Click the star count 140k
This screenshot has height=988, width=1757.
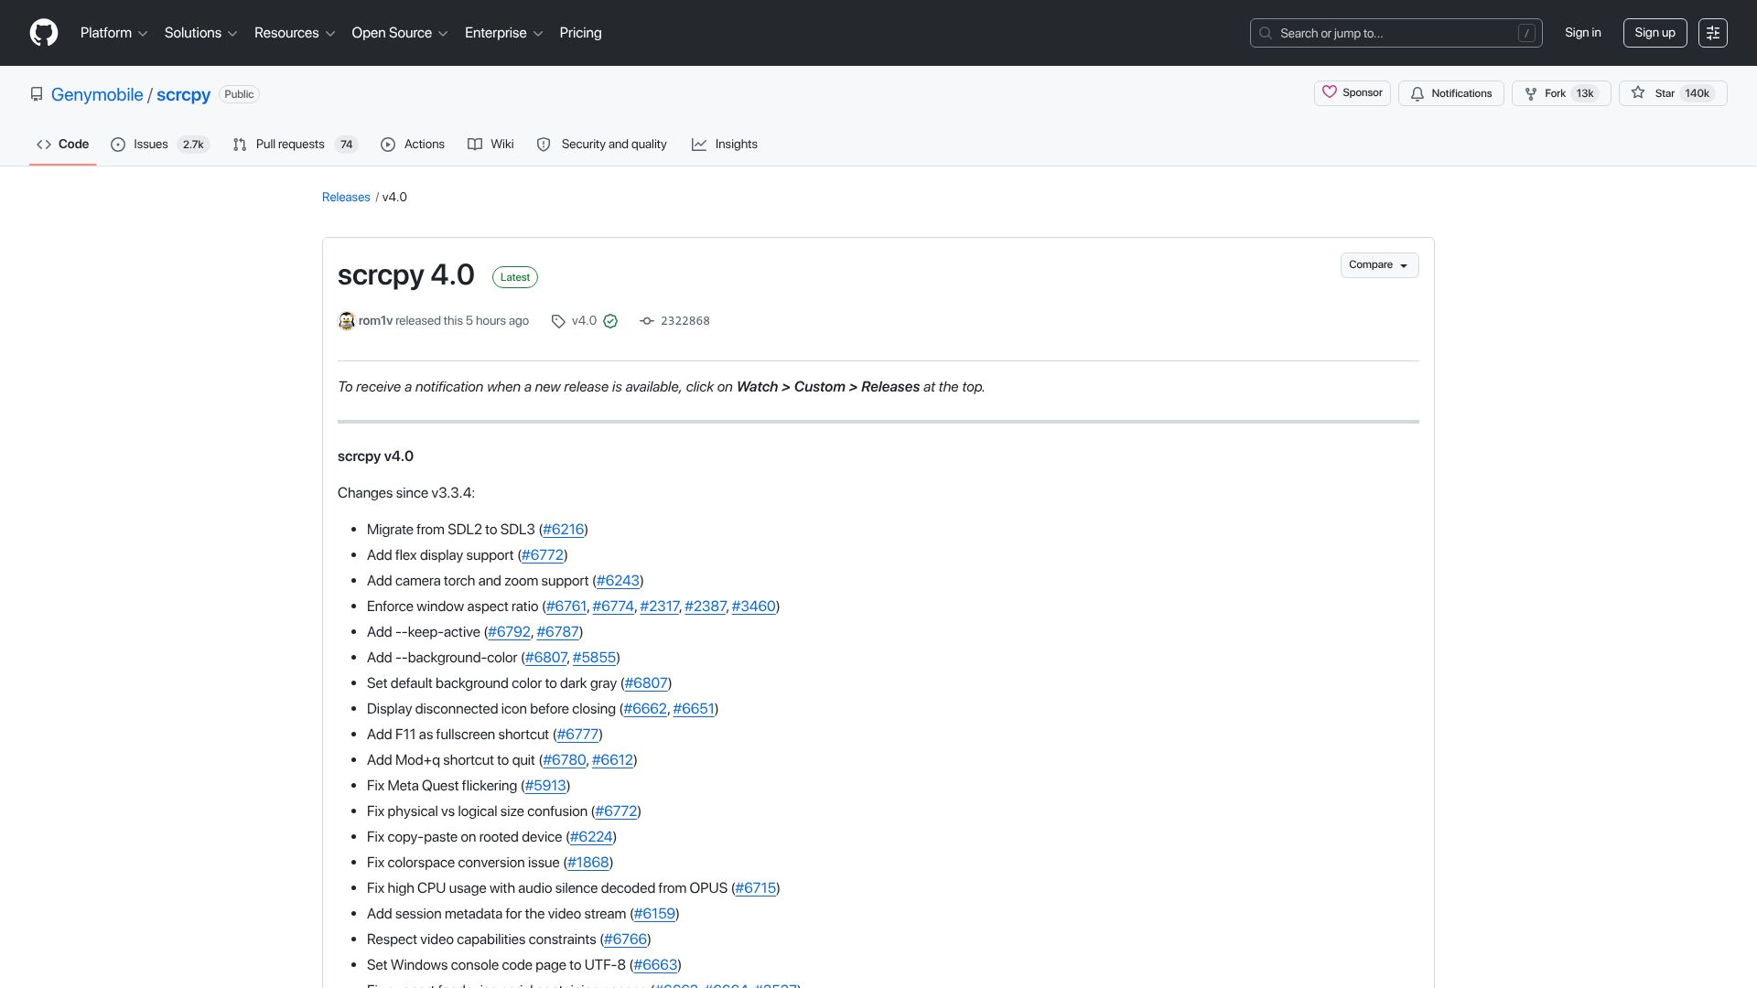(1698, 93)
